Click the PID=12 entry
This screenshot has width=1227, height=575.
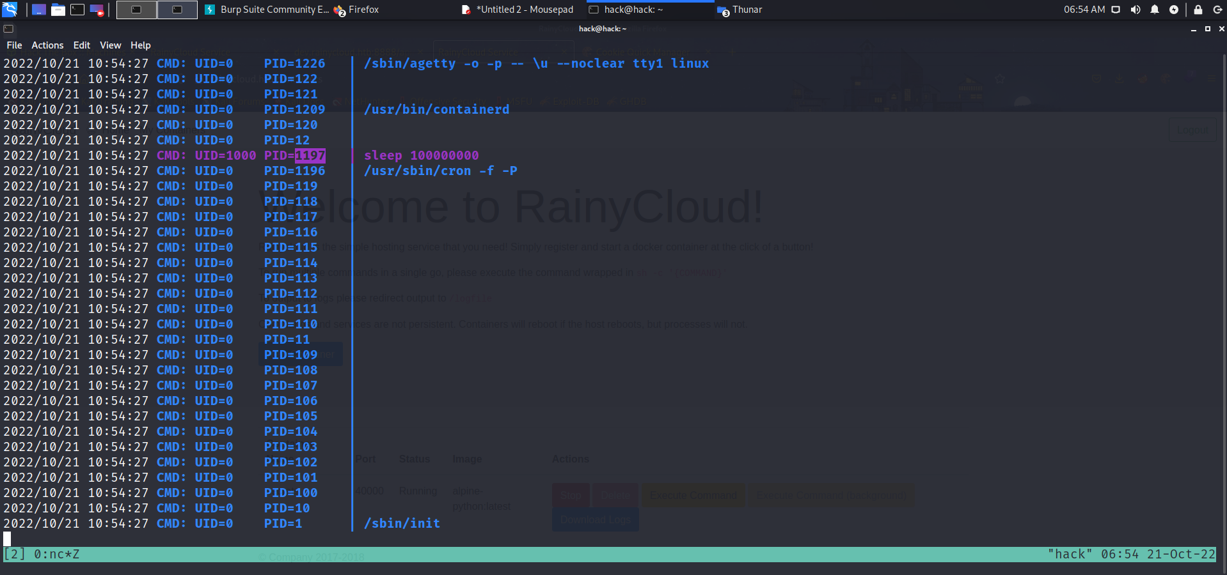(x=287, y=140)
